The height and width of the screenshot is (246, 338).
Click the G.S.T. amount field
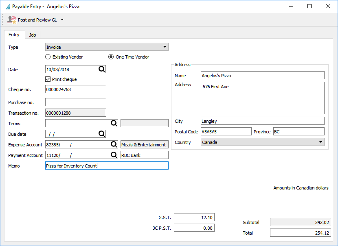coord(194,218)
